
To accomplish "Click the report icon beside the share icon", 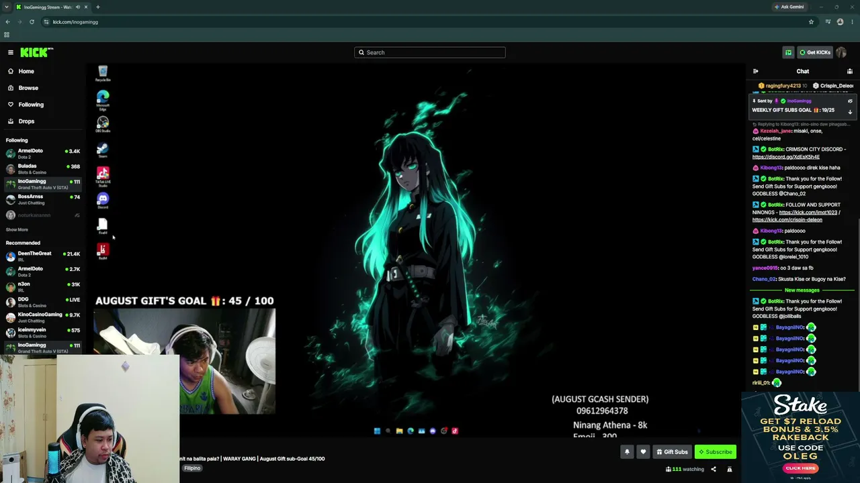I will coord(730,470).
